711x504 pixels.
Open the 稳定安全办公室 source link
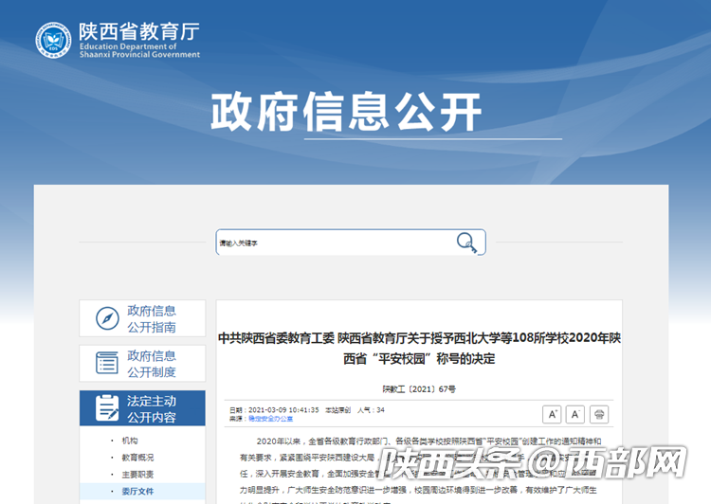271,419
